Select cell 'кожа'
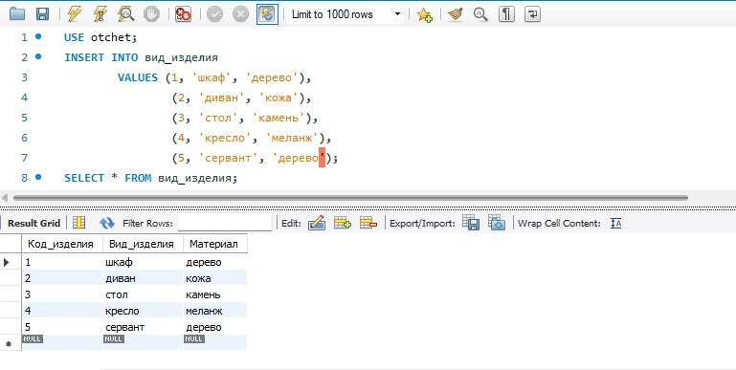Image resolution: width=736 pixels, height=370 pixels. coord(215,278)
